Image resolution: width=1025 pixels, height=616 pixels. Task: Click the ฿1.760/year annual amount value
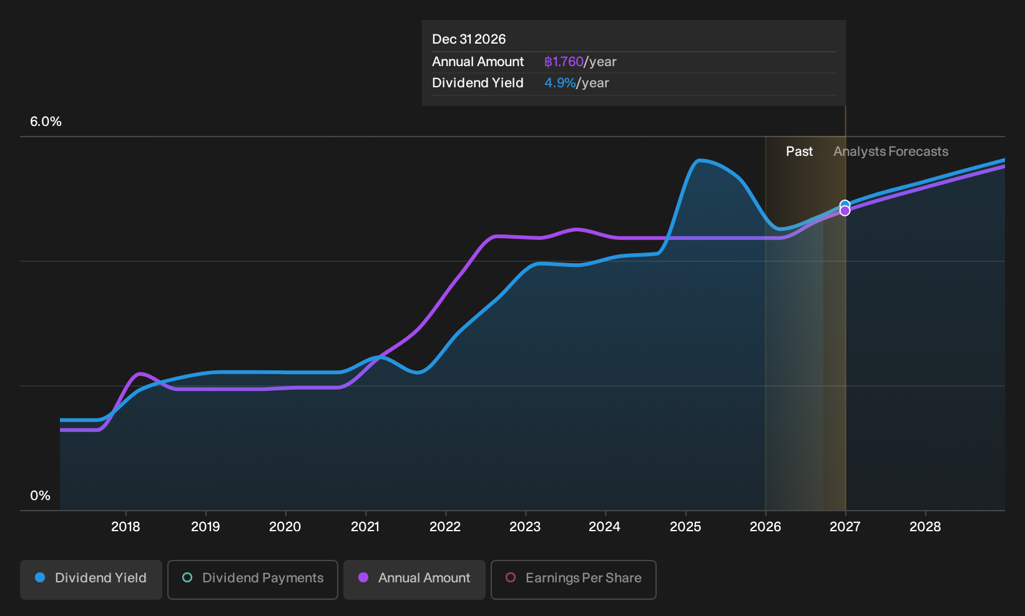coord(581,62)
